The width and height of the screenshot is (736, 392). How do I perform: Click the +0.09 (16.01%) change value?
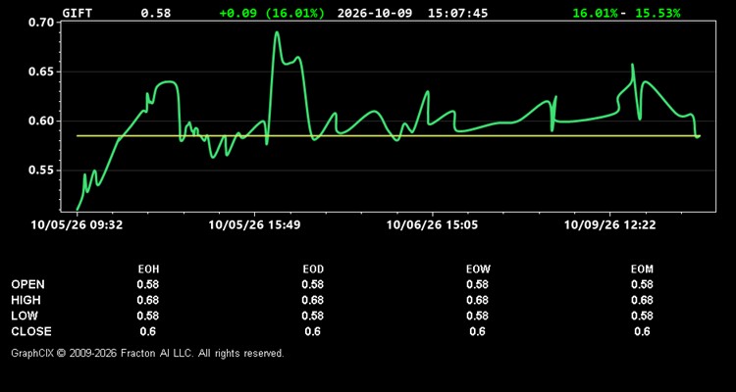272,13
